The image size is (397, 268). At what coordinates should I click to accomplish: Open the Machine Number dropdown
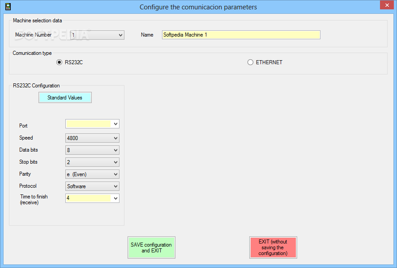(x=97, y=35)
